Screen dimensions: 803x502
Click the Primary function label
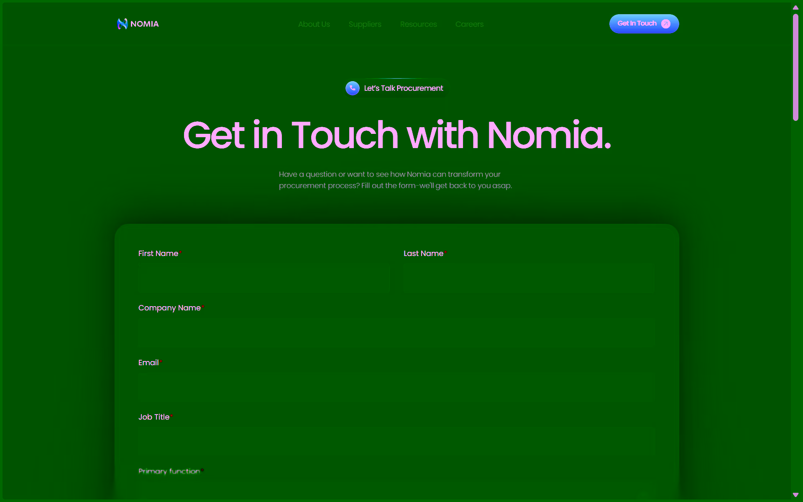point(169,471)
